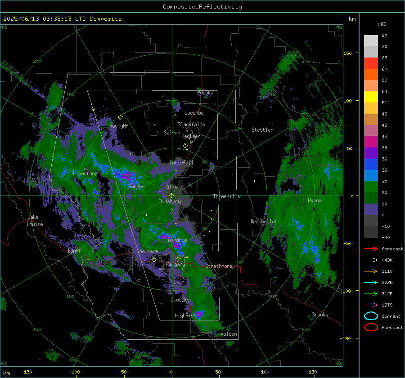Viewport: 405px width, 378px height.
Task: Click the red 65 dBZ legend swatch
Action: coord(371,63)
